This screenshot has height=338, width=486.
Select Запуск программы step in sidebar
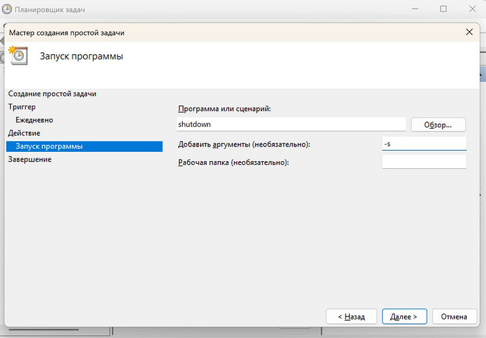[x=85, y=147]
